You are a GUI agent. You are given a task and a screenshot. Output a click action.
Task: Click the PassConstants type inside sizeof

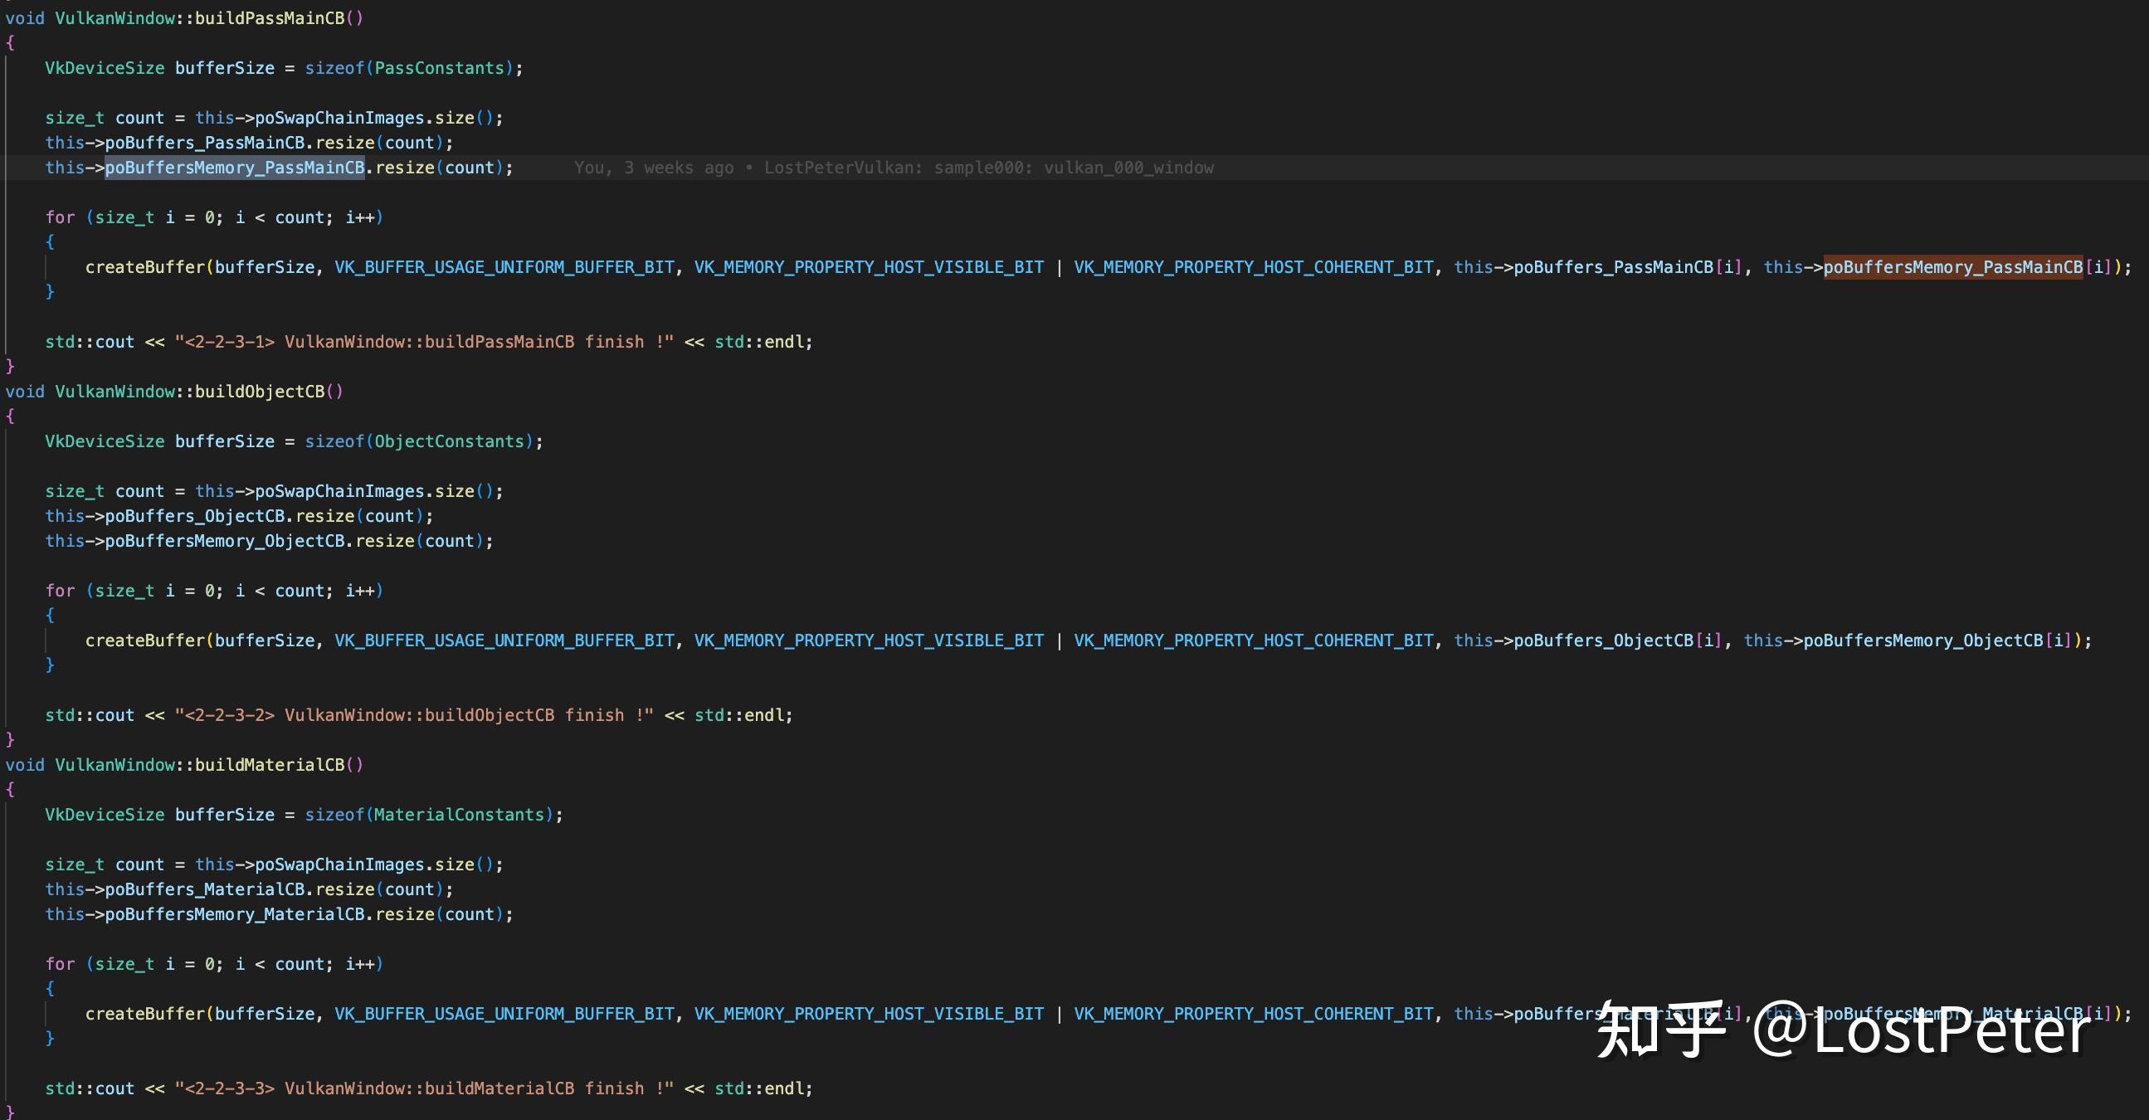tap(439, 68)
